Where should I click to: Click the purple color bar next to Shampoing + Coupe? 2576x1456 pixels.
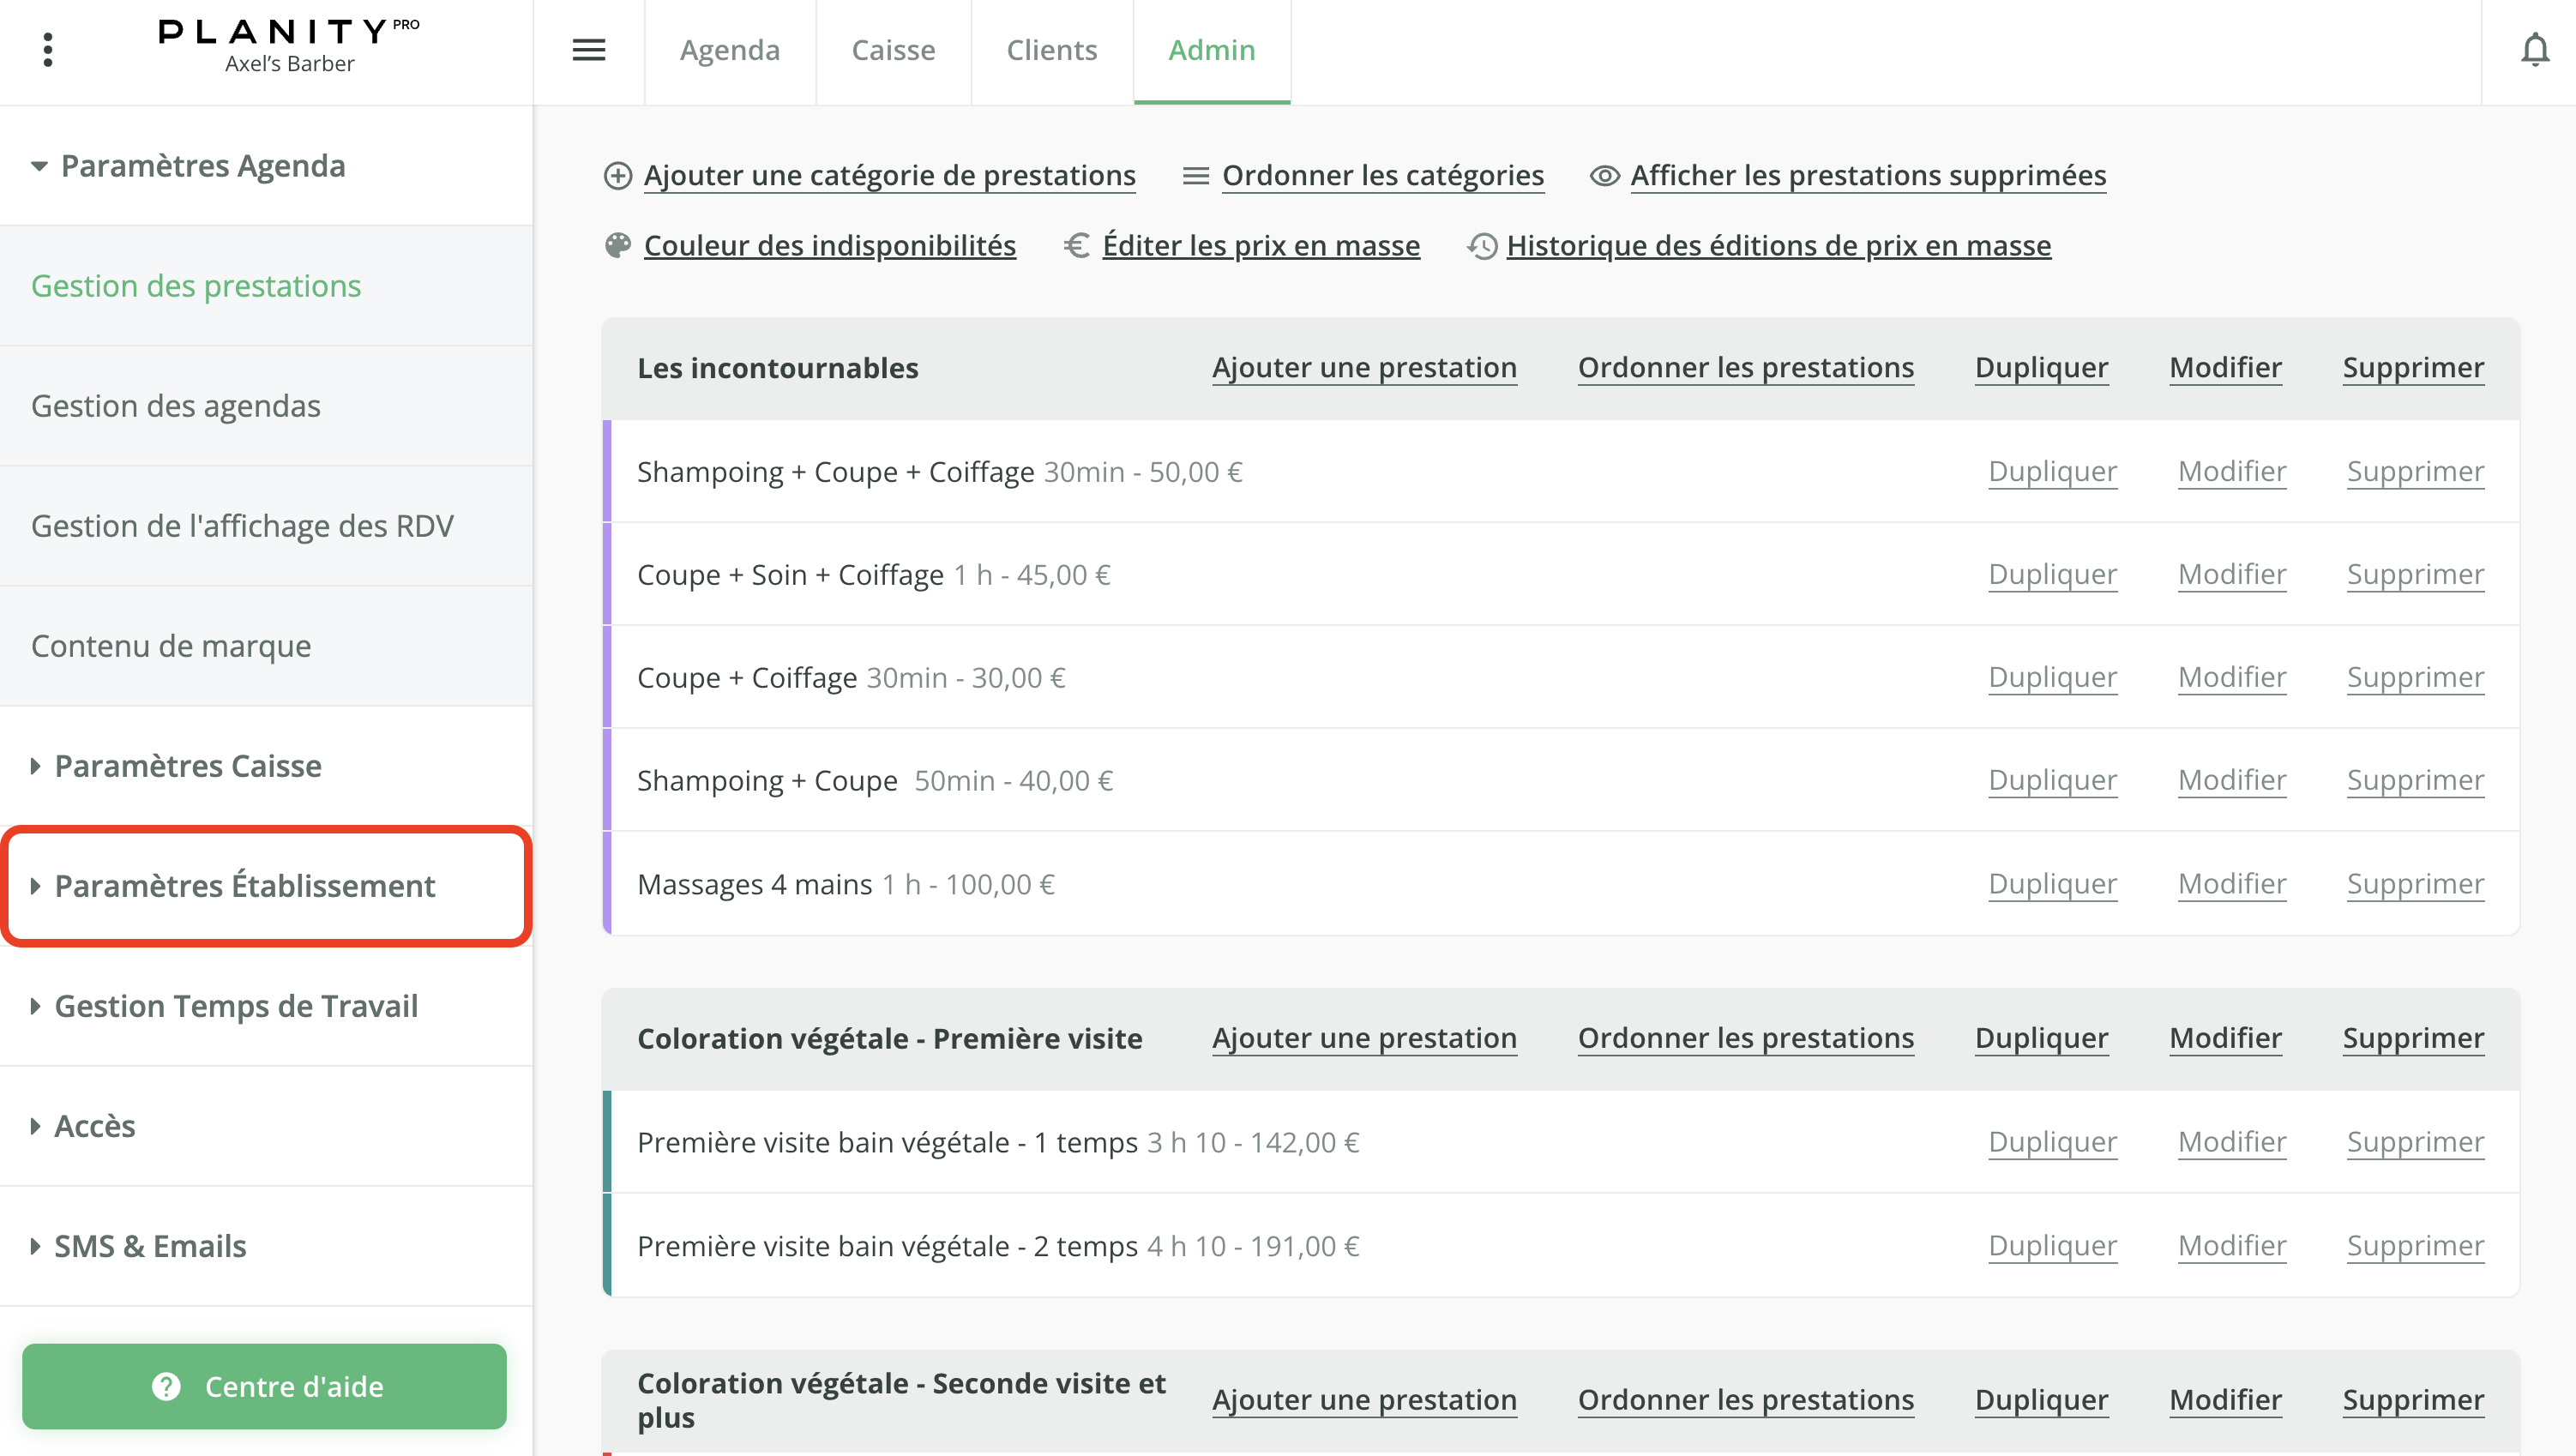pyautogui.click(x=607, y=780)
